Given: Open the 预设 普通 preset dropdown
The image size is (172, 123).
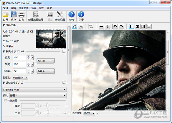Looking at the screenshot, I should coord(38,96).
